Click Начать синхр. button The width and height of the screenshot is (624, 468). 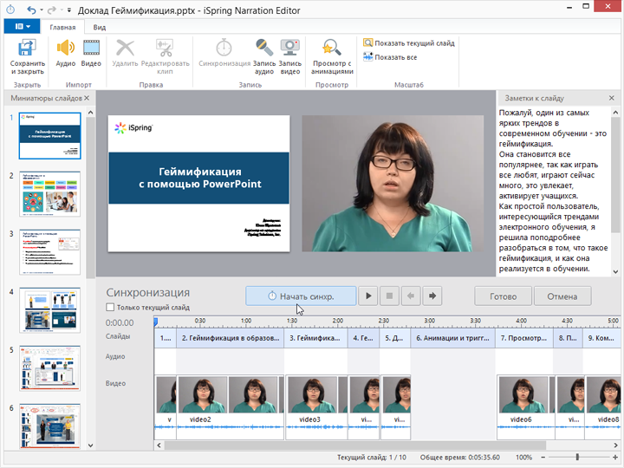click(x=301, y=296)
